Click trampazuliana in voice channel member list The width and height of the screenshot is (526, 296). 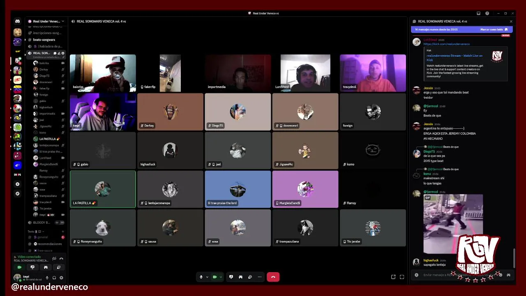pyautogui.click(x=48, y=196)
